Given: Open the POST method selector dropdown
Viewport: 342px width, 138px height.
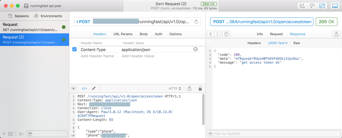Looking at the screenshot, I should [83, 22].
